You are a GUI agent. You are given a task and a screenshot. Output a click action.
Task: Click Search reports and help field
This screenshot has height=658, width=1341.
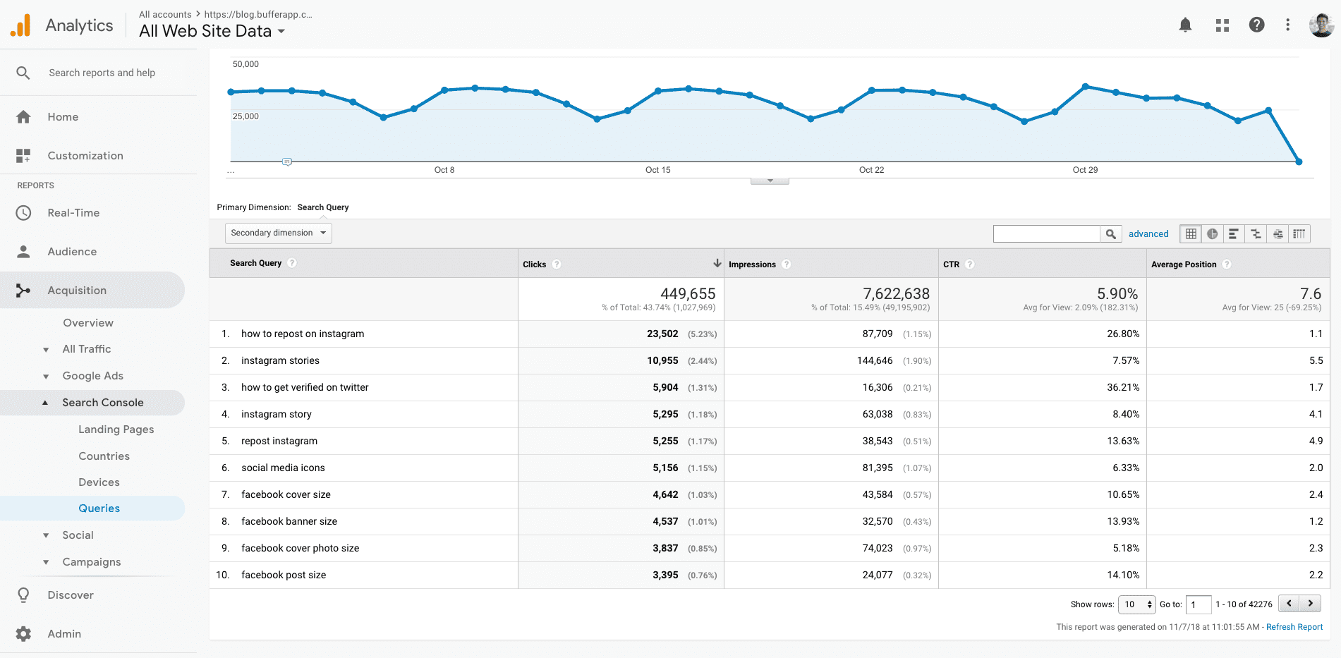[x=102, y=73]
